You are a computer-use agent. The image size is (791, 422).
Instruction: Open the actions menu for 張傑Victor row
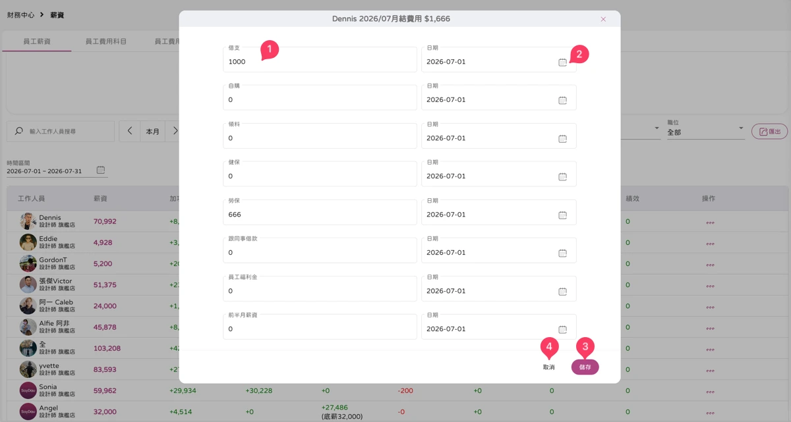(x=710, y=285)
